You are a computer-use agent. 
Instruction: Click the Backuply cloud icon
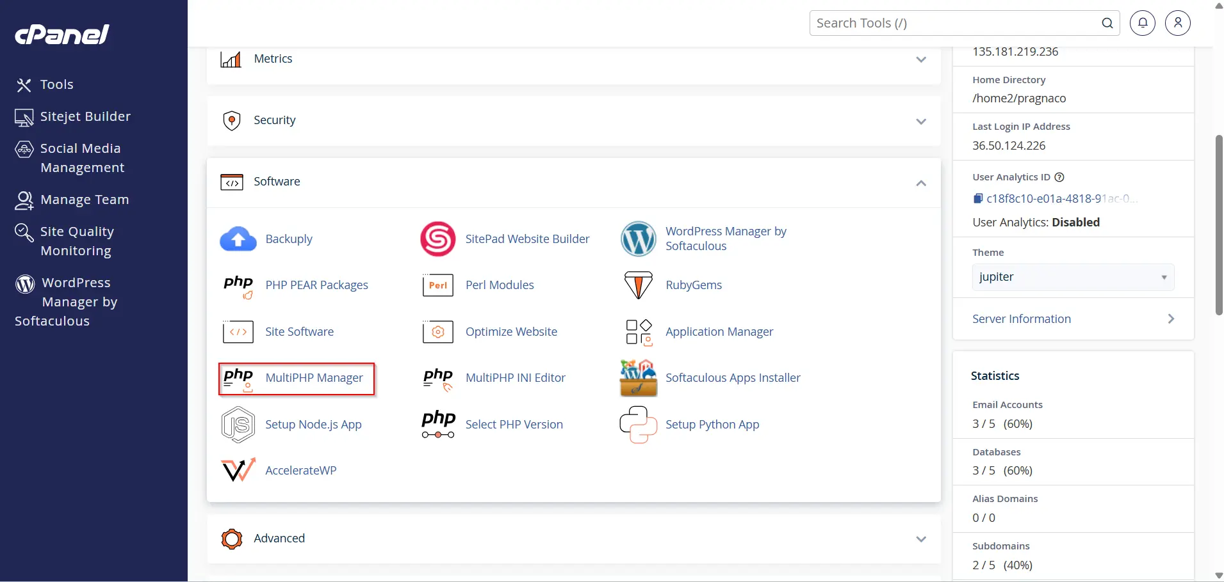[238, 239]
